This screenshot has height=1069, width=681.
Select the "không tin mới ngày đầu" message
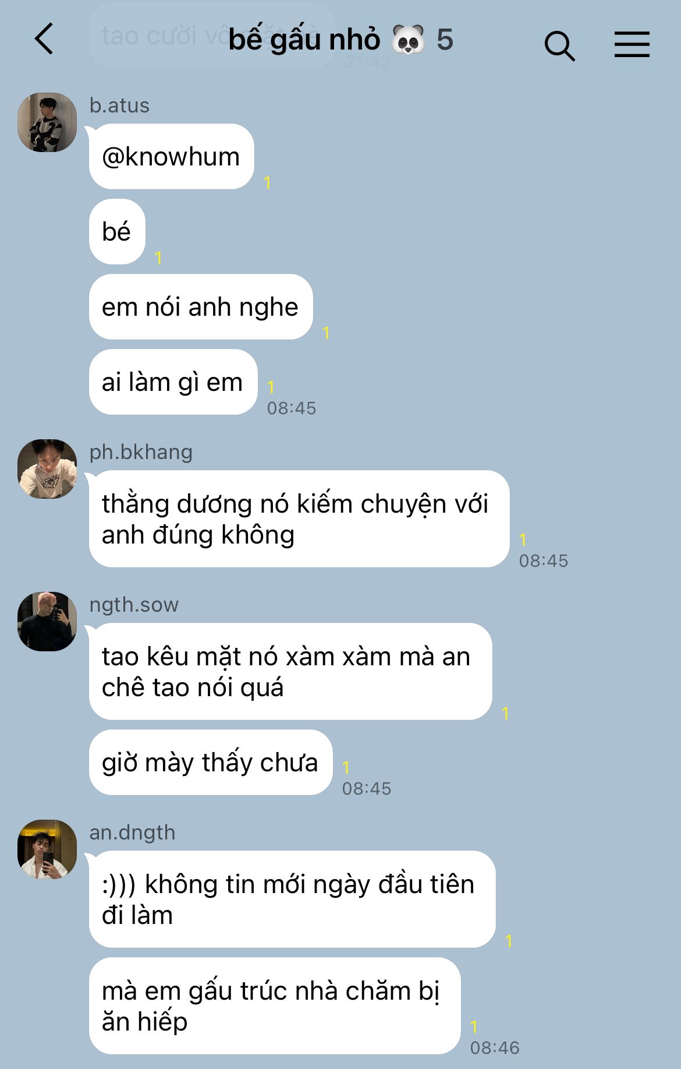(292, 899)
